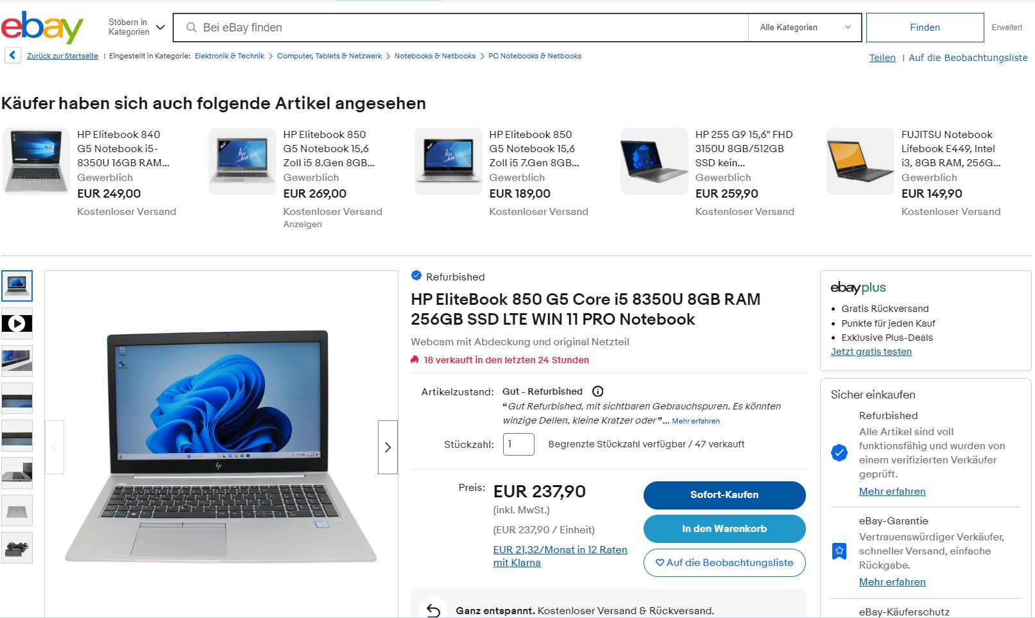Viewport: 1035px width, 618px height.
Task: Open the Notebooks & Netbooks breadcrumb
Action: coord(435,56)
